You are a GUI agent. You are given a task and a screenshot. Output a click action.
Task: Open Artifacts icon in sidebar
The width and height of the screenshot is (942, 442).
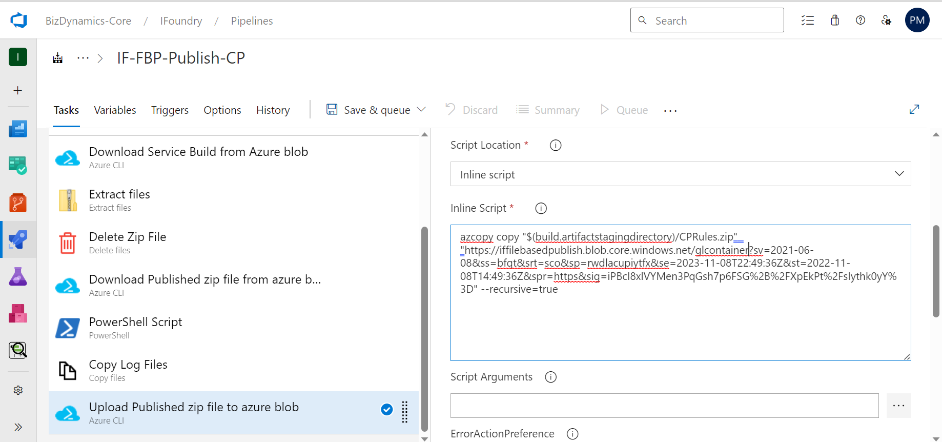coord(18,313)
